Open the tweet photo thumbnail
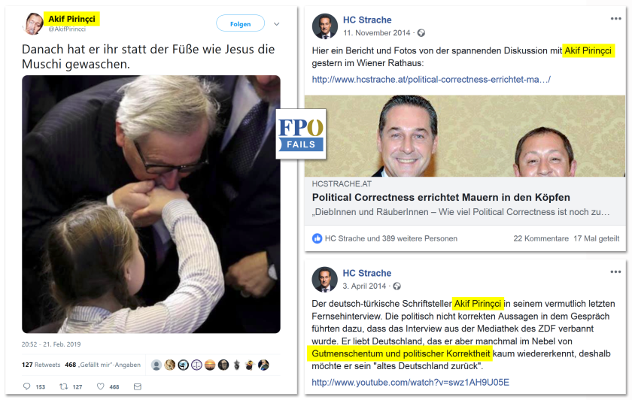Image resolution: width=632 pixels, height=400 pixels. [x=151, y=205]
